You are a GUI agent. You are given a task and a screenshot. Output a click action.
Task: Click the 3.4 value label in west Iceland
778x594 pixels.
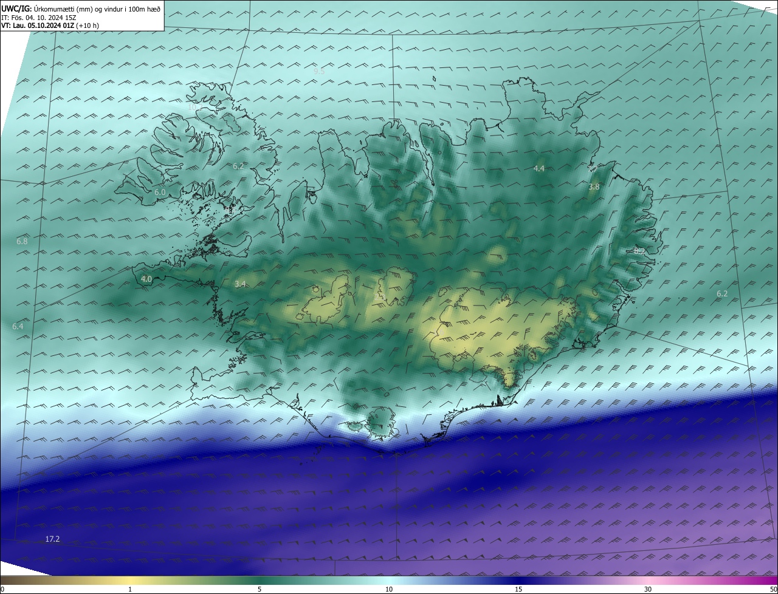pos(240,284)
